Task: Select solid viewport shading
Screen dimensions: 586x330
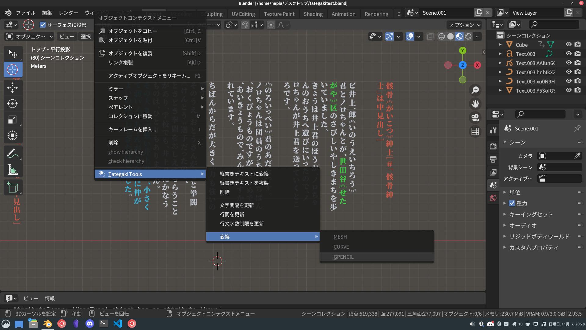Action: coord(450,37)
